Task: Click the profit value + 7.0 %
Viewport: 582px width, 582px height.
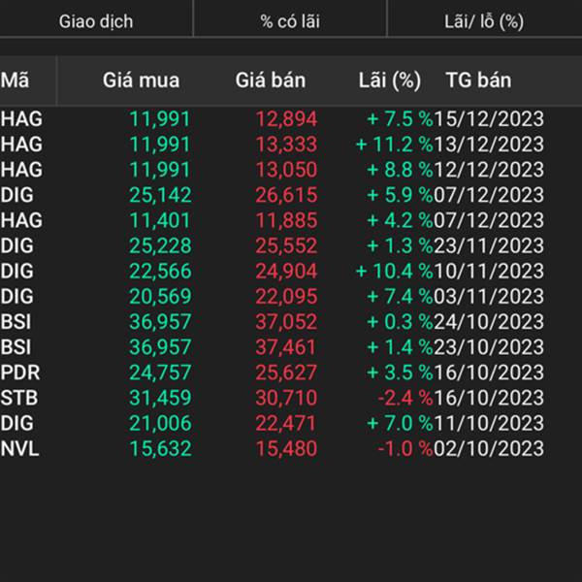Action: 400,423
